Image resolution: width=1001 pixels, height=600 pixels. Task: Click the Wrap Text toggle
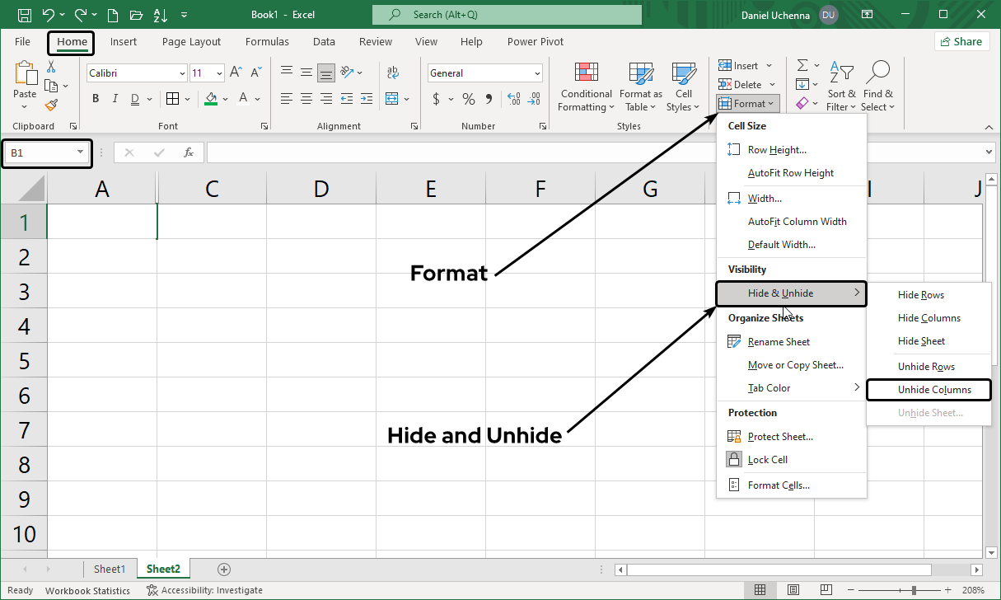coord(394,73)
